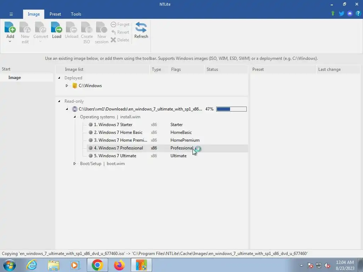Switch to the Preset tab
363x272 pixels.
click(55, 14)
